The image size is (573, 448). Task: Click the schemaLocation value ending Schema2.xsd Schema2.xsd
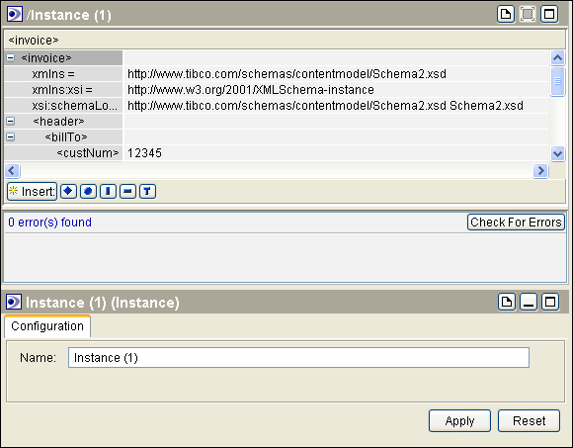coord(325,106)
